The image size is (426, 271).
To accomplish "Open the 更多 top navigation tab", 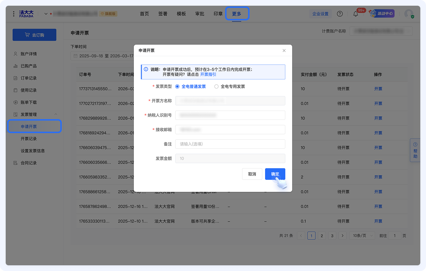I will click(x=237, y=14).
